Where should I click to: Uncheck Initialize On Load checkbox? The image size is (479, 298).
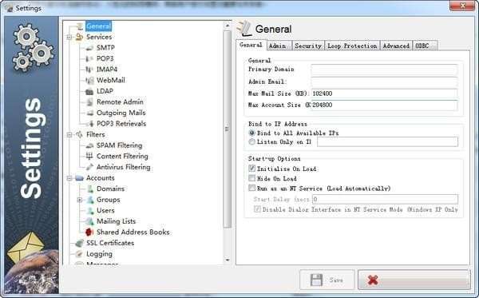point(251,169)
